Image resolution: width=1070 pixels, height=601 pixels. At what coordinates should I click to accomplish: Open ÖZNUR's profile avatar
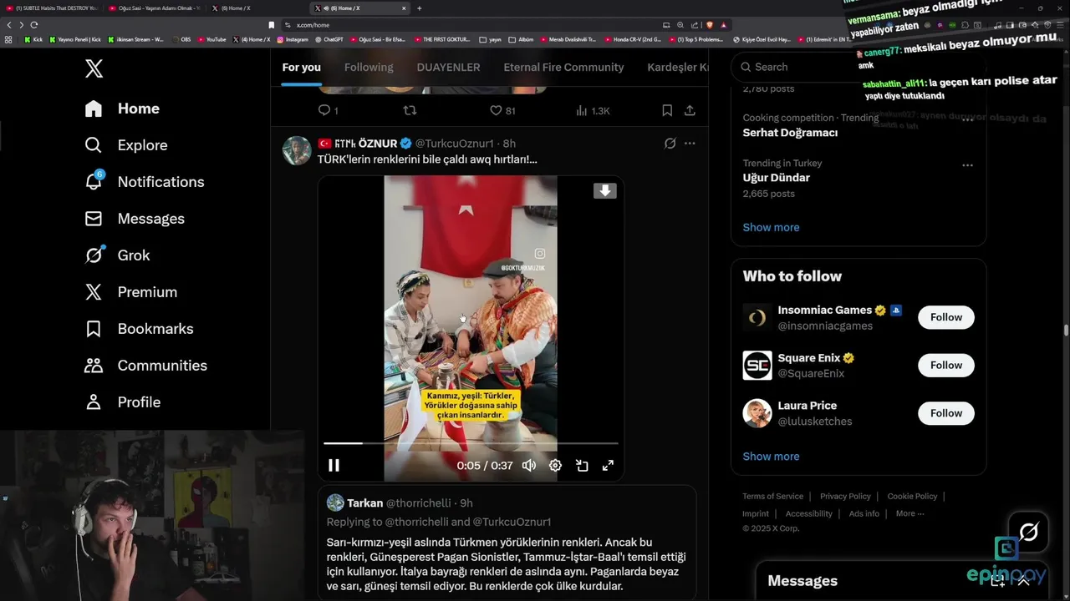(297, 150)
